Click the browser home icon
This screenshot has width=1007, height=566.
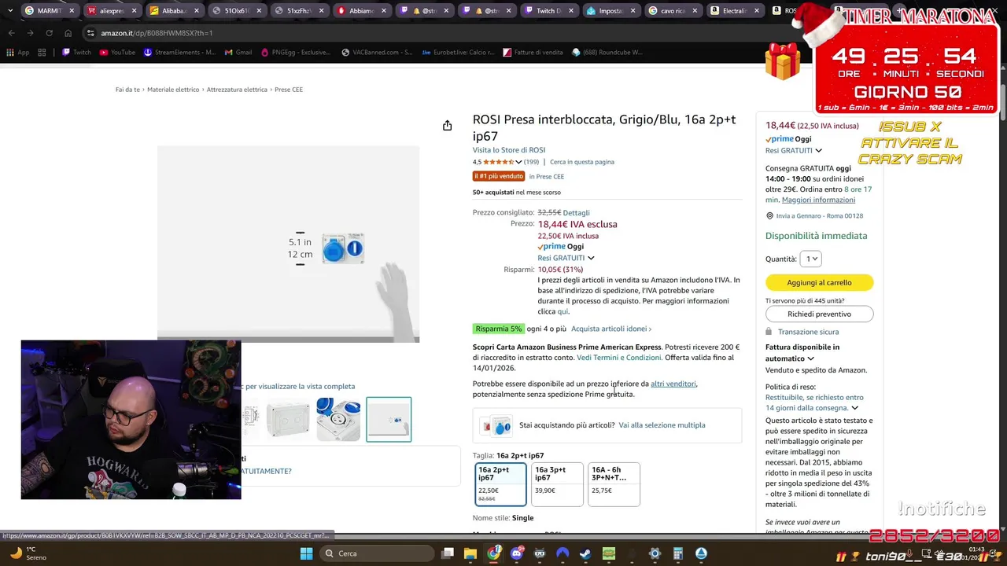click(x=68, y=33)
